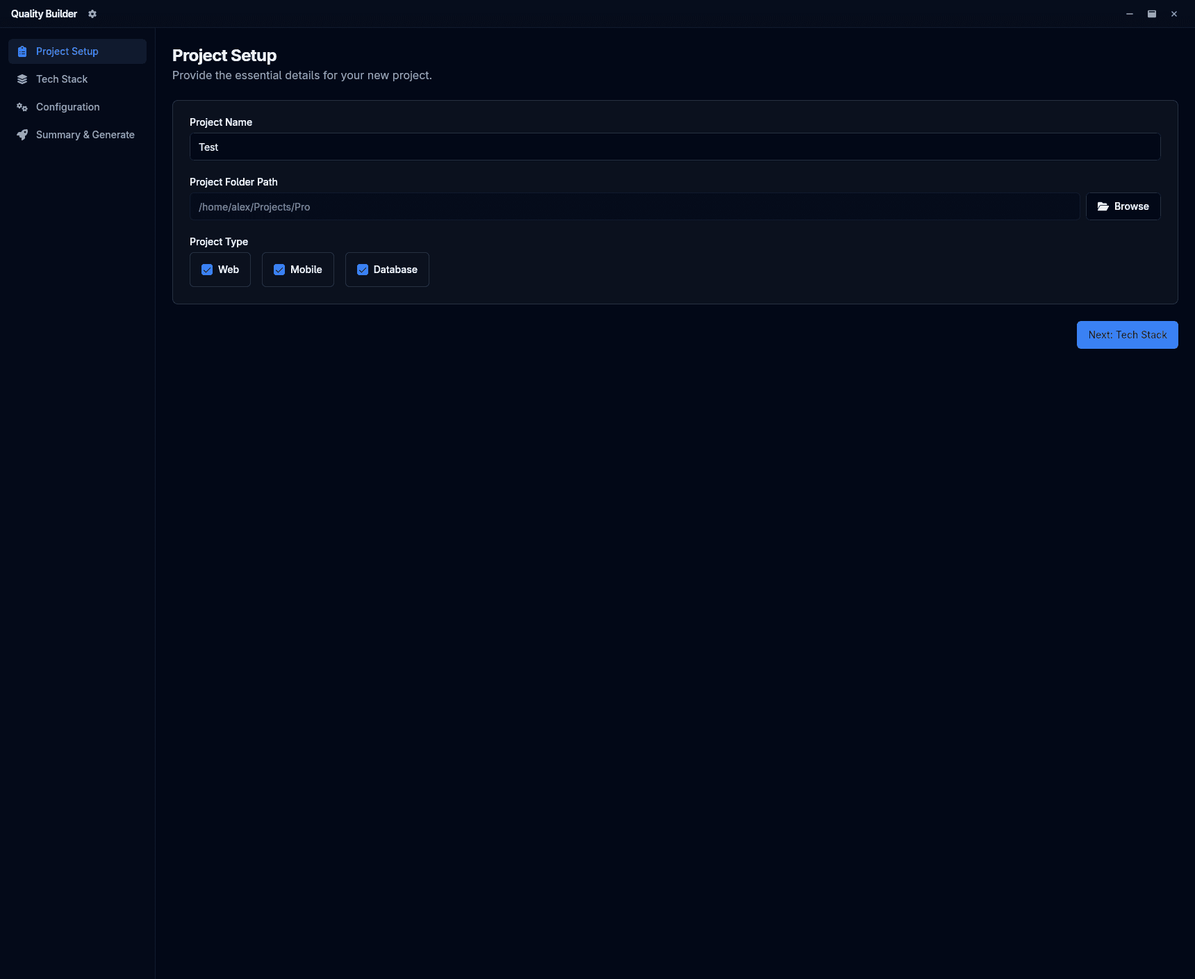The width and height of the screenshot is (1195, 979).
Task: Click the gears icon beside Configuration
Action: (22, 107)
